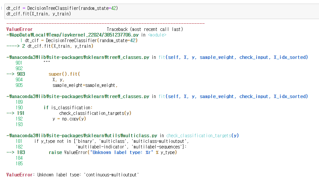Select the cell prompt colon left of the code cell
Image resolution: width=319 pixels, height=182 pixels.
[1, 8]
